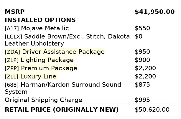The image size is (181, 119).
Task: Select the $50,620.00 retail price total
Action: [x=152, y=110]
